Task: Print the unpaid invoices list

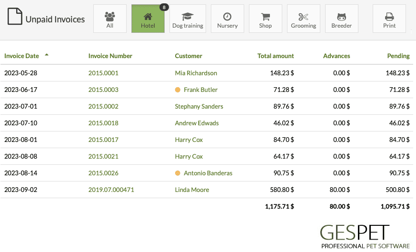Action: click(389, 19)
